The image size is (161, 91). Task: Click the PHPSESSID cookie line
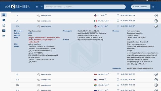(43, 55)
